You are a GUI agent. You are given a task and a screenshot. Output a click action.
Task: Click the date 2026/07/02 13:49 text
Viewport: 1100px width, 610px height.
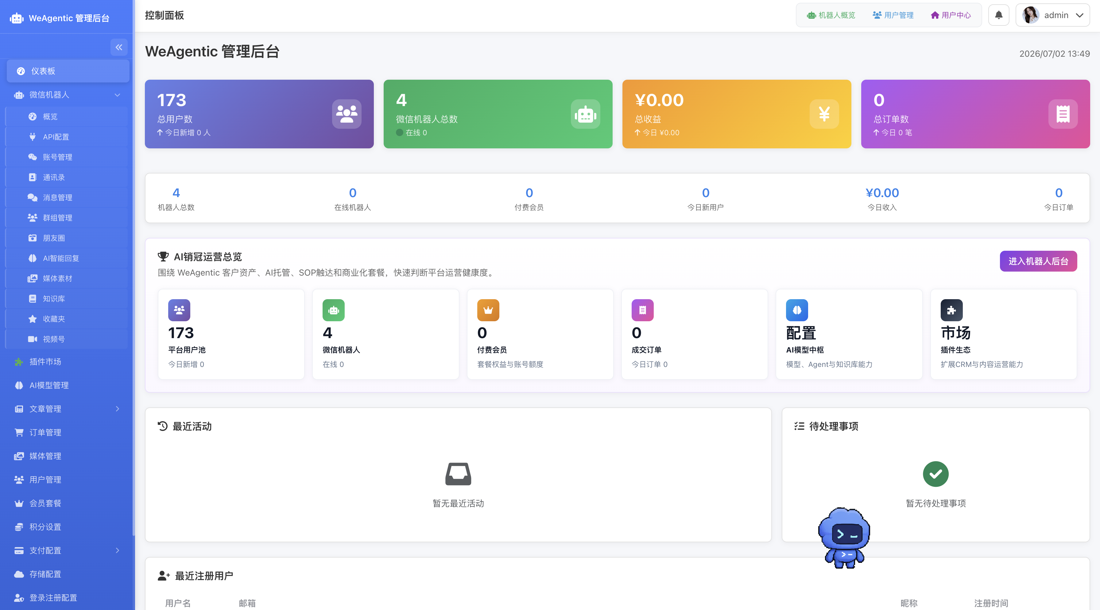(x=1054, y=54)
